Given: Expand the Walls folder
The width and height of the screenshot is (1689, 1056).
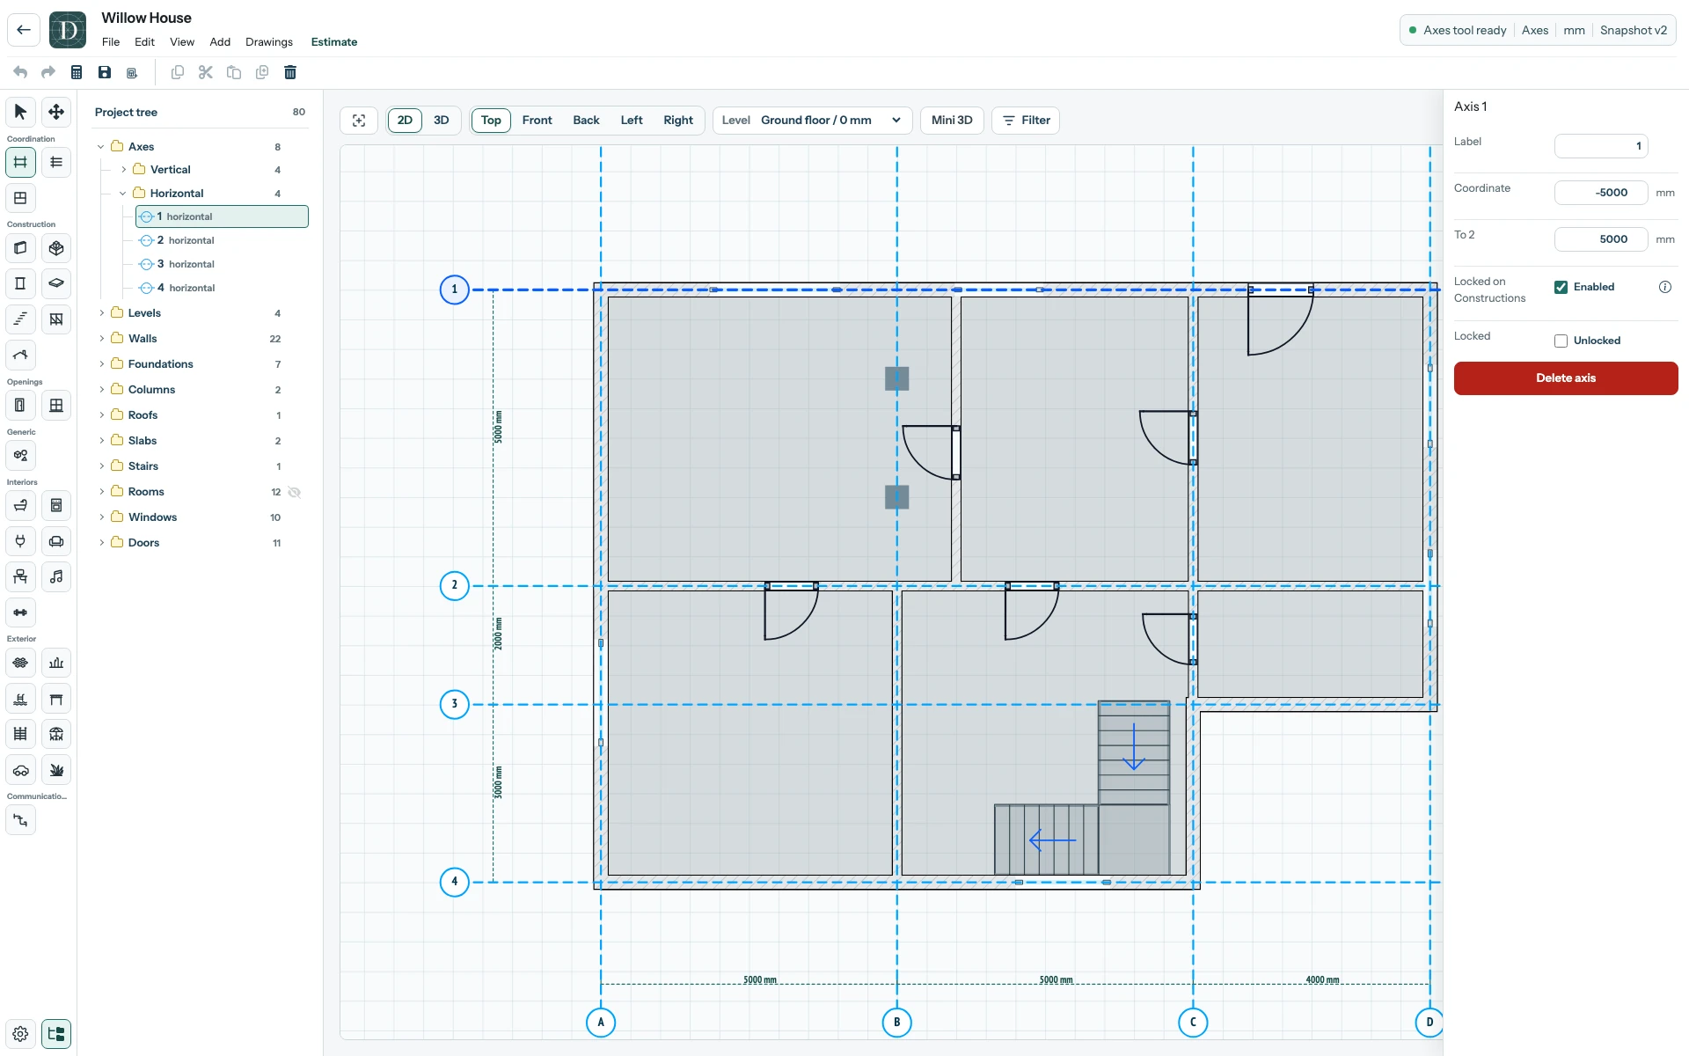Looking at the screenshot, I should click(101, 339).
